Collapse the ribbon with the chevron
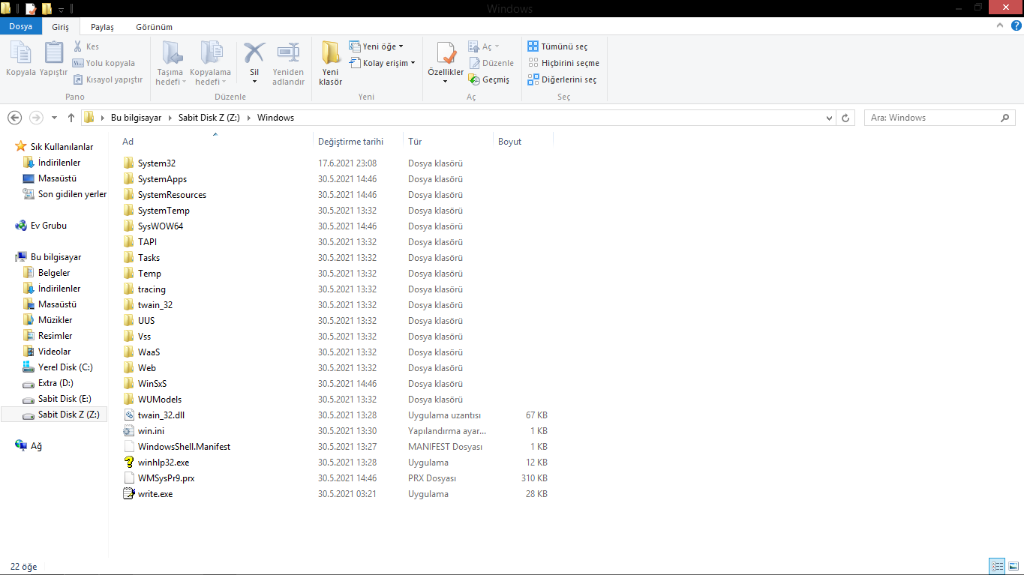The width and height of the screenshot is (1024, 575). pos(998,25)
